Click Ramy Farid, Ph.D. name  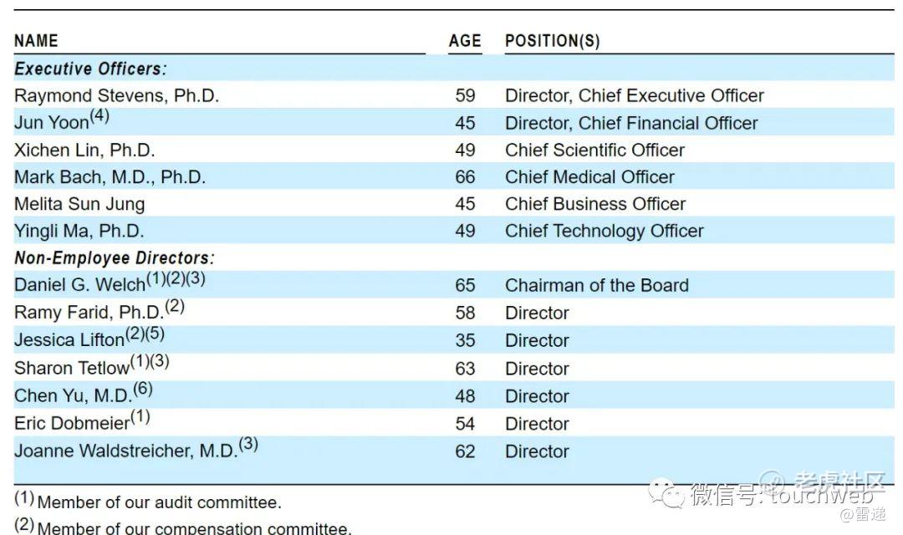88,313
